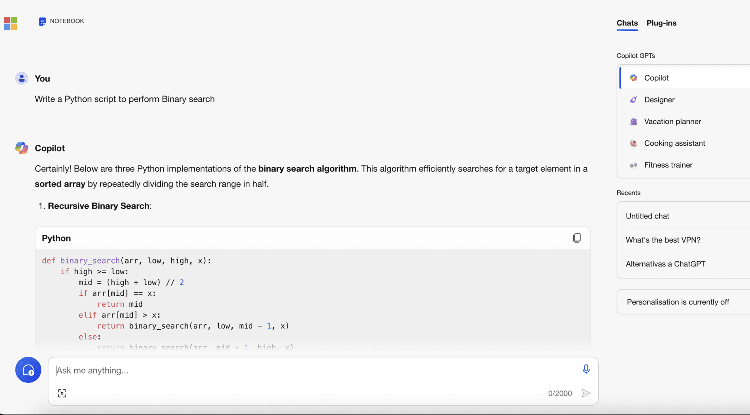The height and width of the screenshot is (415, 750).
Task: Add an image via screenshot icon
Action: tap(62, 393)
